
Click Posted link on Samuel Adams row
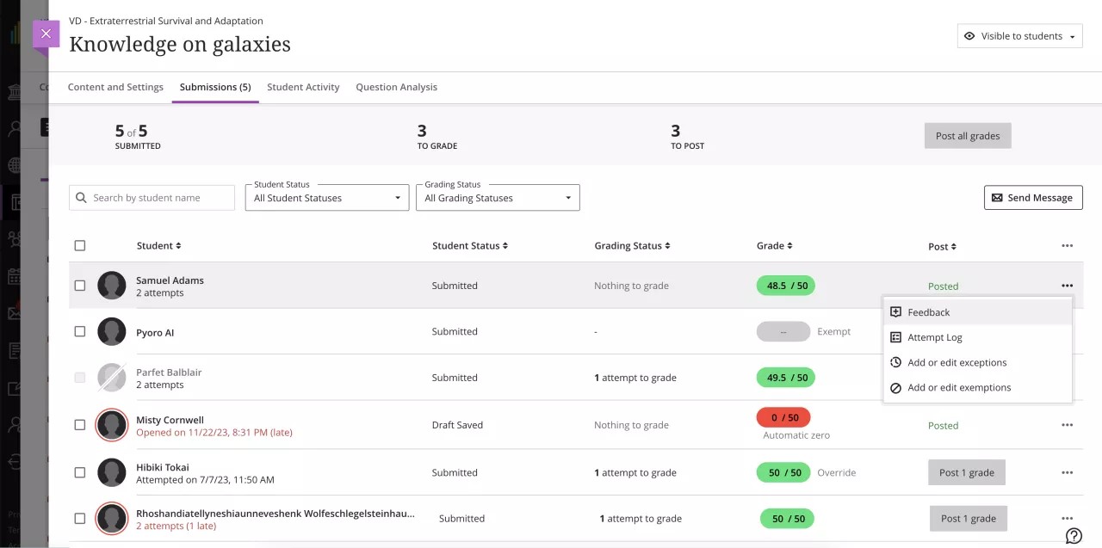pyautogui.click(x=943, y=285)
